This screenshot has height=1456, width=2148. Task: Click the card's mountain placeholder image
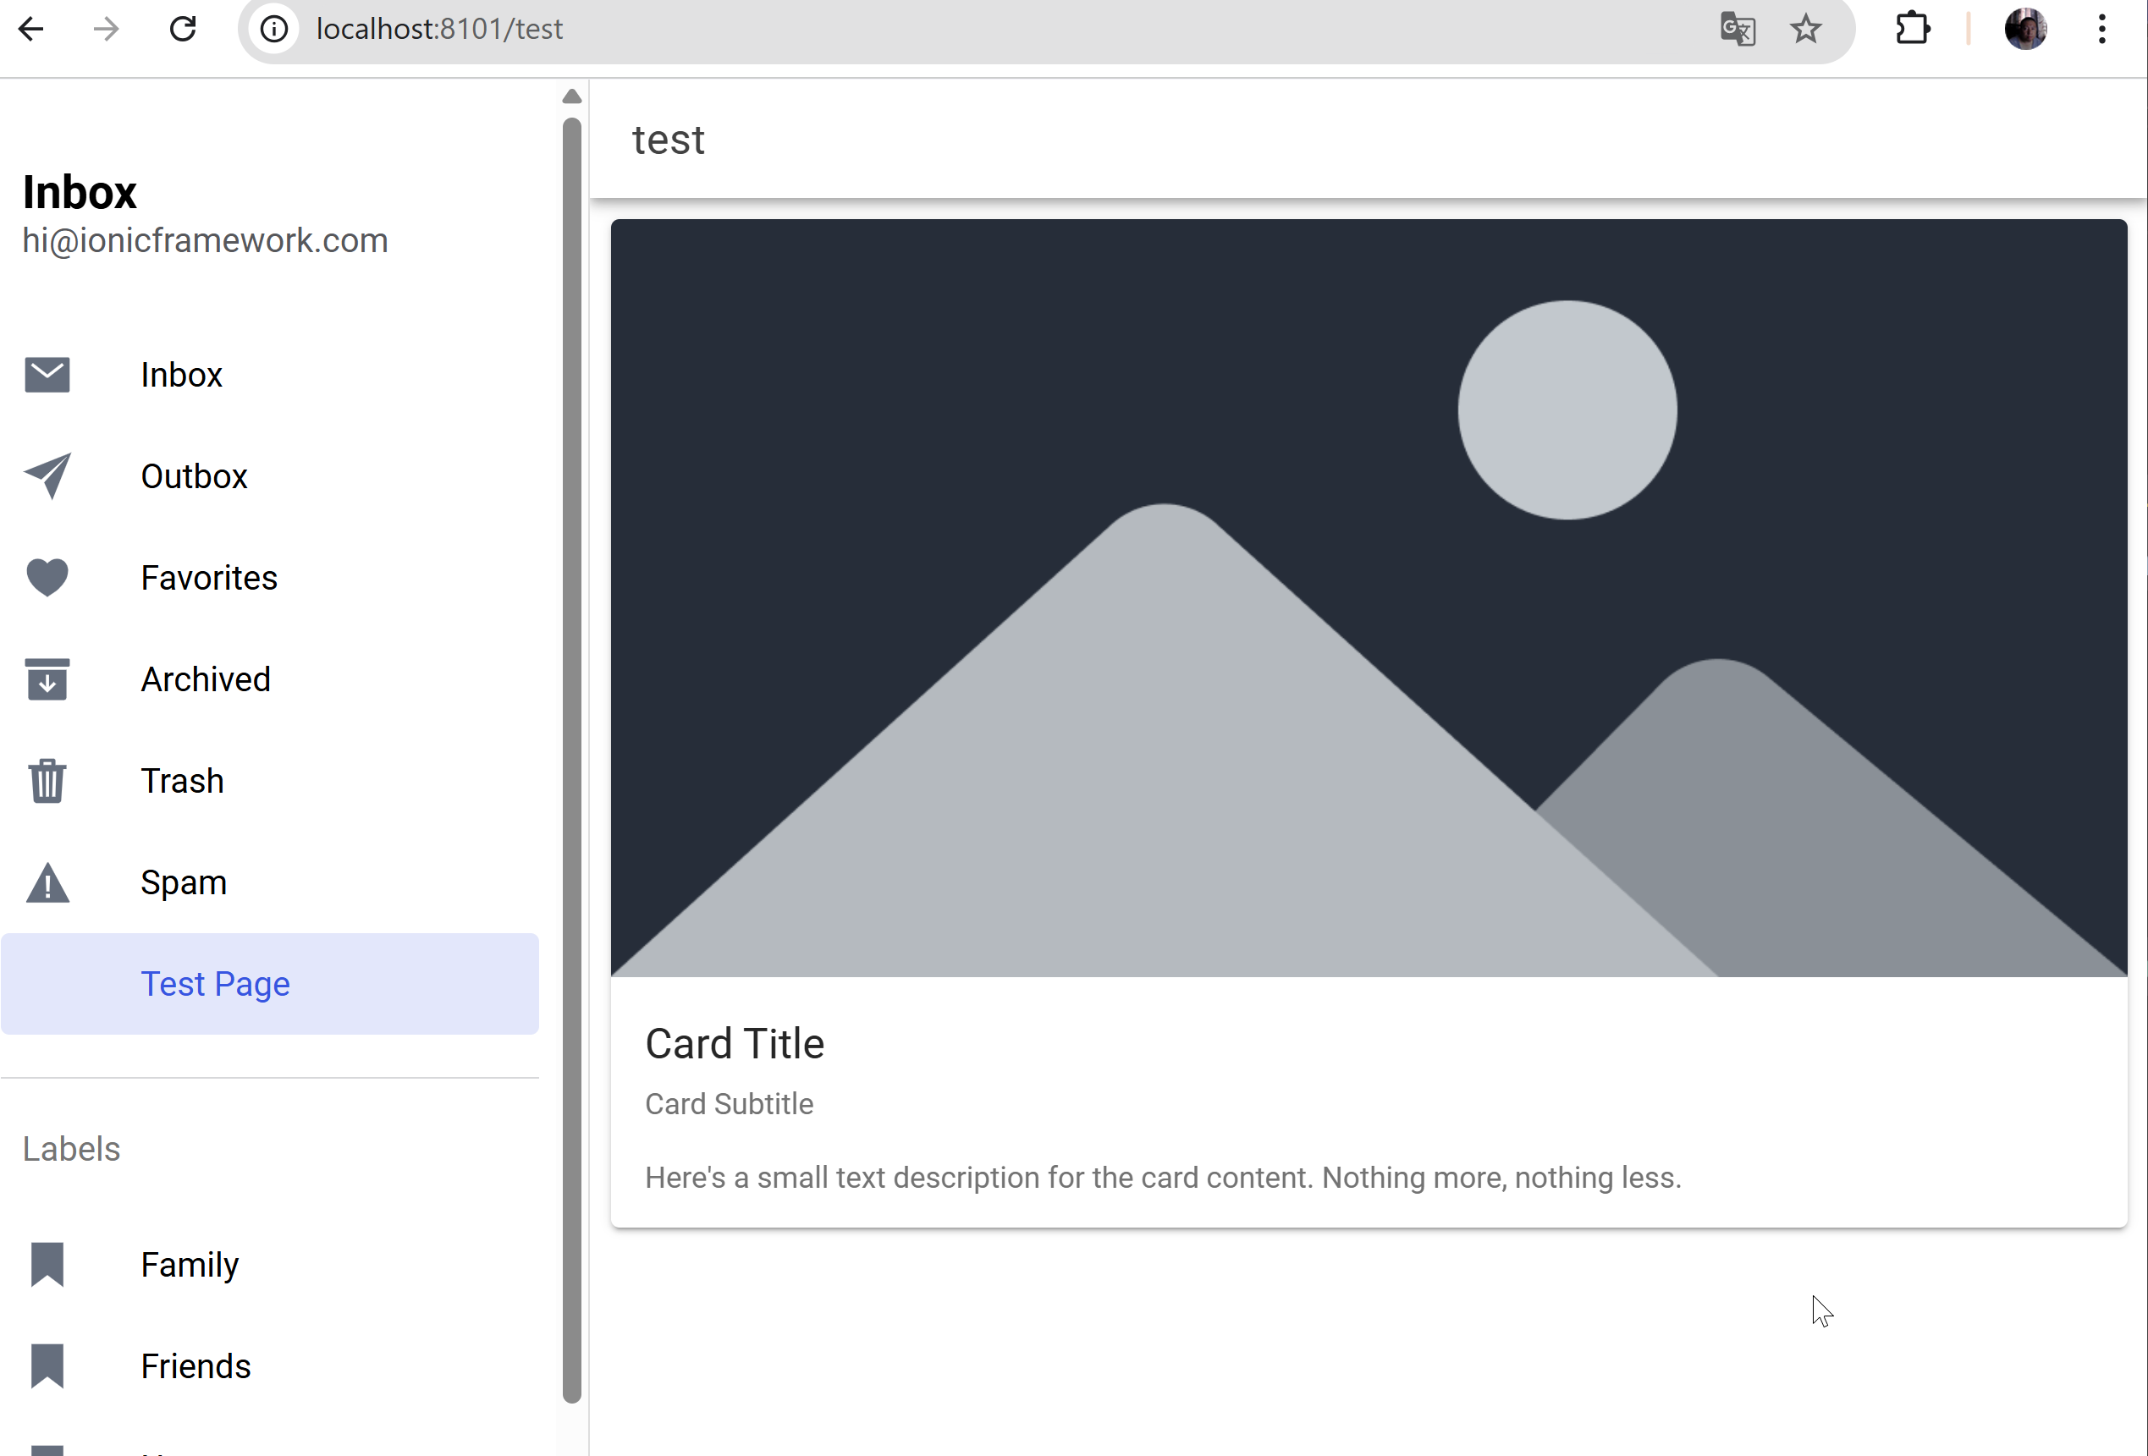tap(1368, 598)
